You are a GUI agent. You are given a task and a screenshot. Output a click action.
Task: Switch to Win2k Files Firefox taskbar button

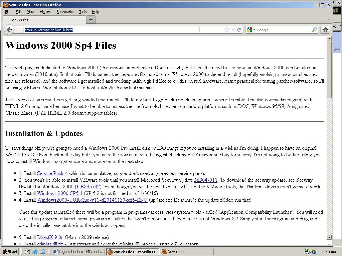tap(133, 252)
